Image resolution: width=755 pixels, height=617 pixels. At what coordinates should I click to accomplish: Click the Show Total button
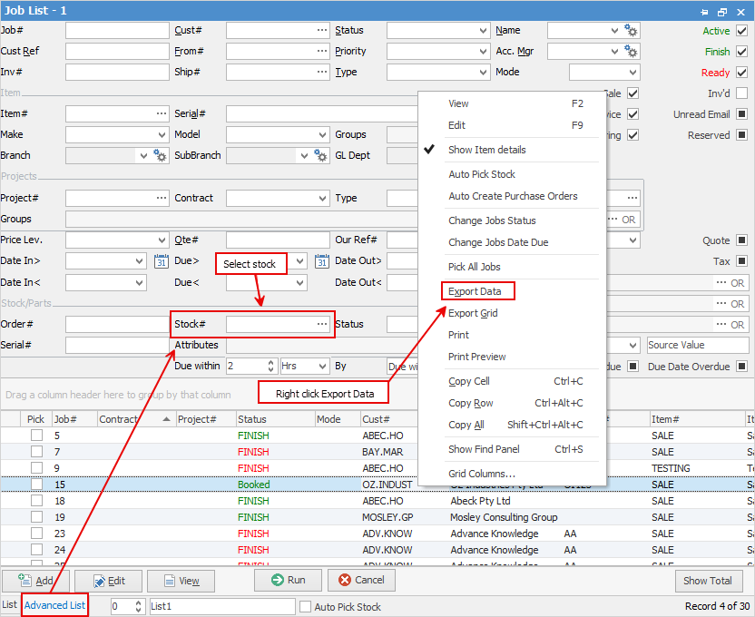click(707, 581)
